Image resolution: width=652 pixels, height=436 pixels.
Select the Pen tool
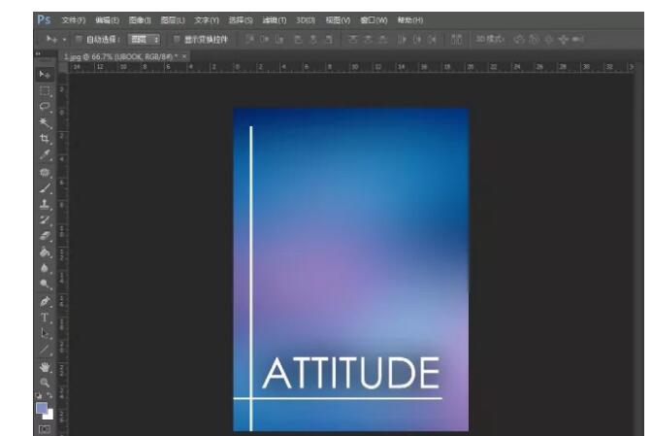pos(45,301)
